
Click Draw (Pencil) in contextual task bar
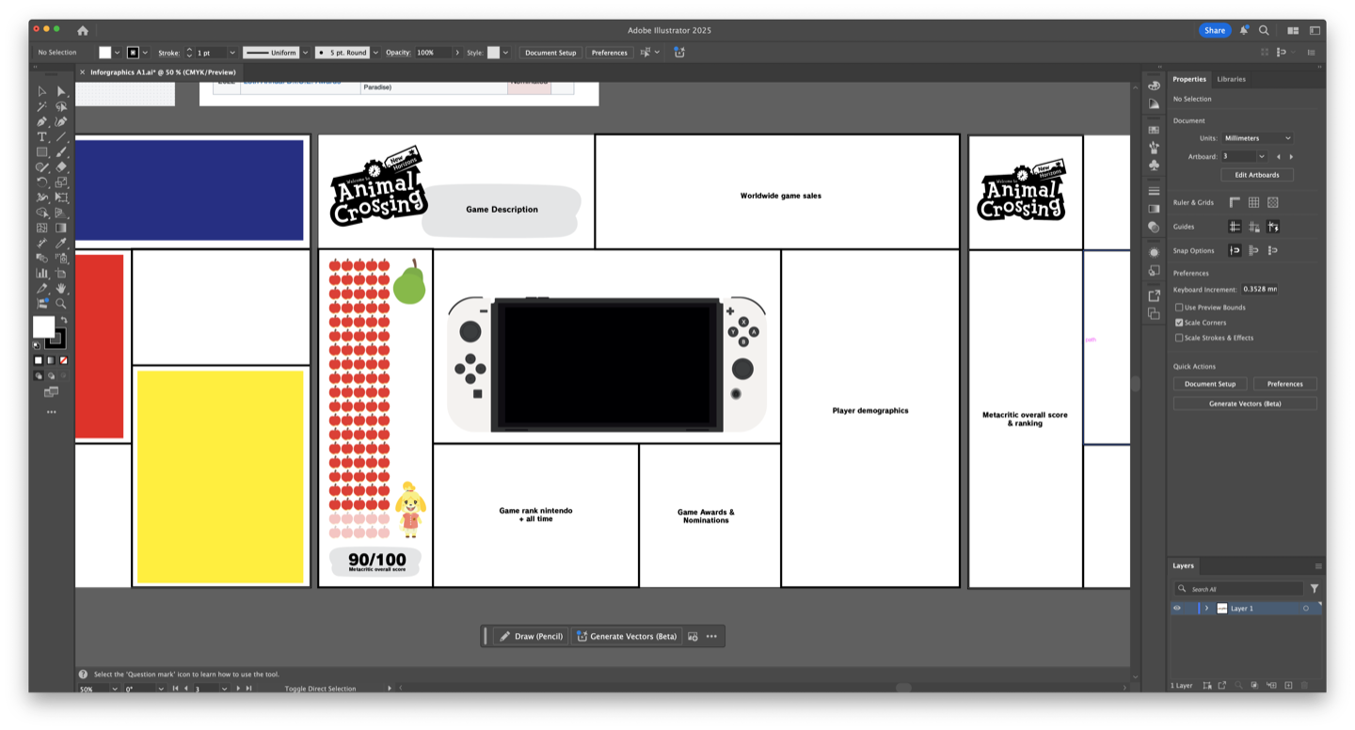coord(531,636)
